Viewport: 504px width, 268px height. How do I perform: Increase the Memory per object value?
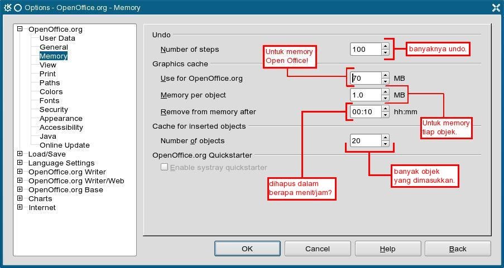pyautogui.click(x=385, y=92)
